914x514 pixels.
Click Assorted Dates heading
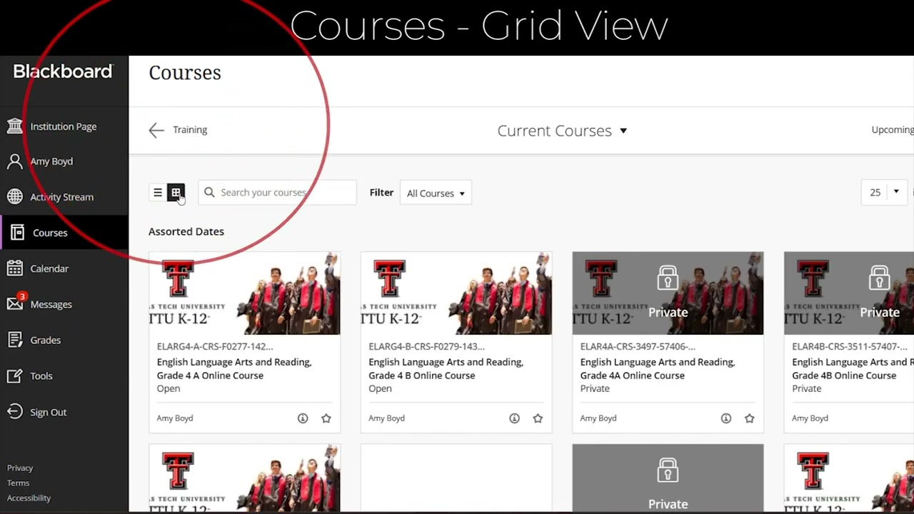click(x=186, y=231)
